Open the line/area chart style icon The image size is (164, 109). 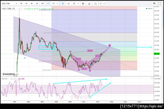[x=68, y=4]
